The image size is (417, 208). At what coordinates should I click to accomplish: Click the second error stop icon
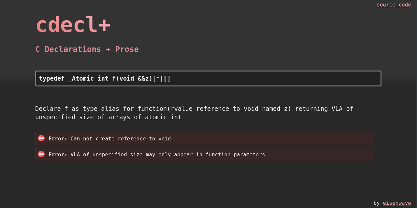point(41,154)
